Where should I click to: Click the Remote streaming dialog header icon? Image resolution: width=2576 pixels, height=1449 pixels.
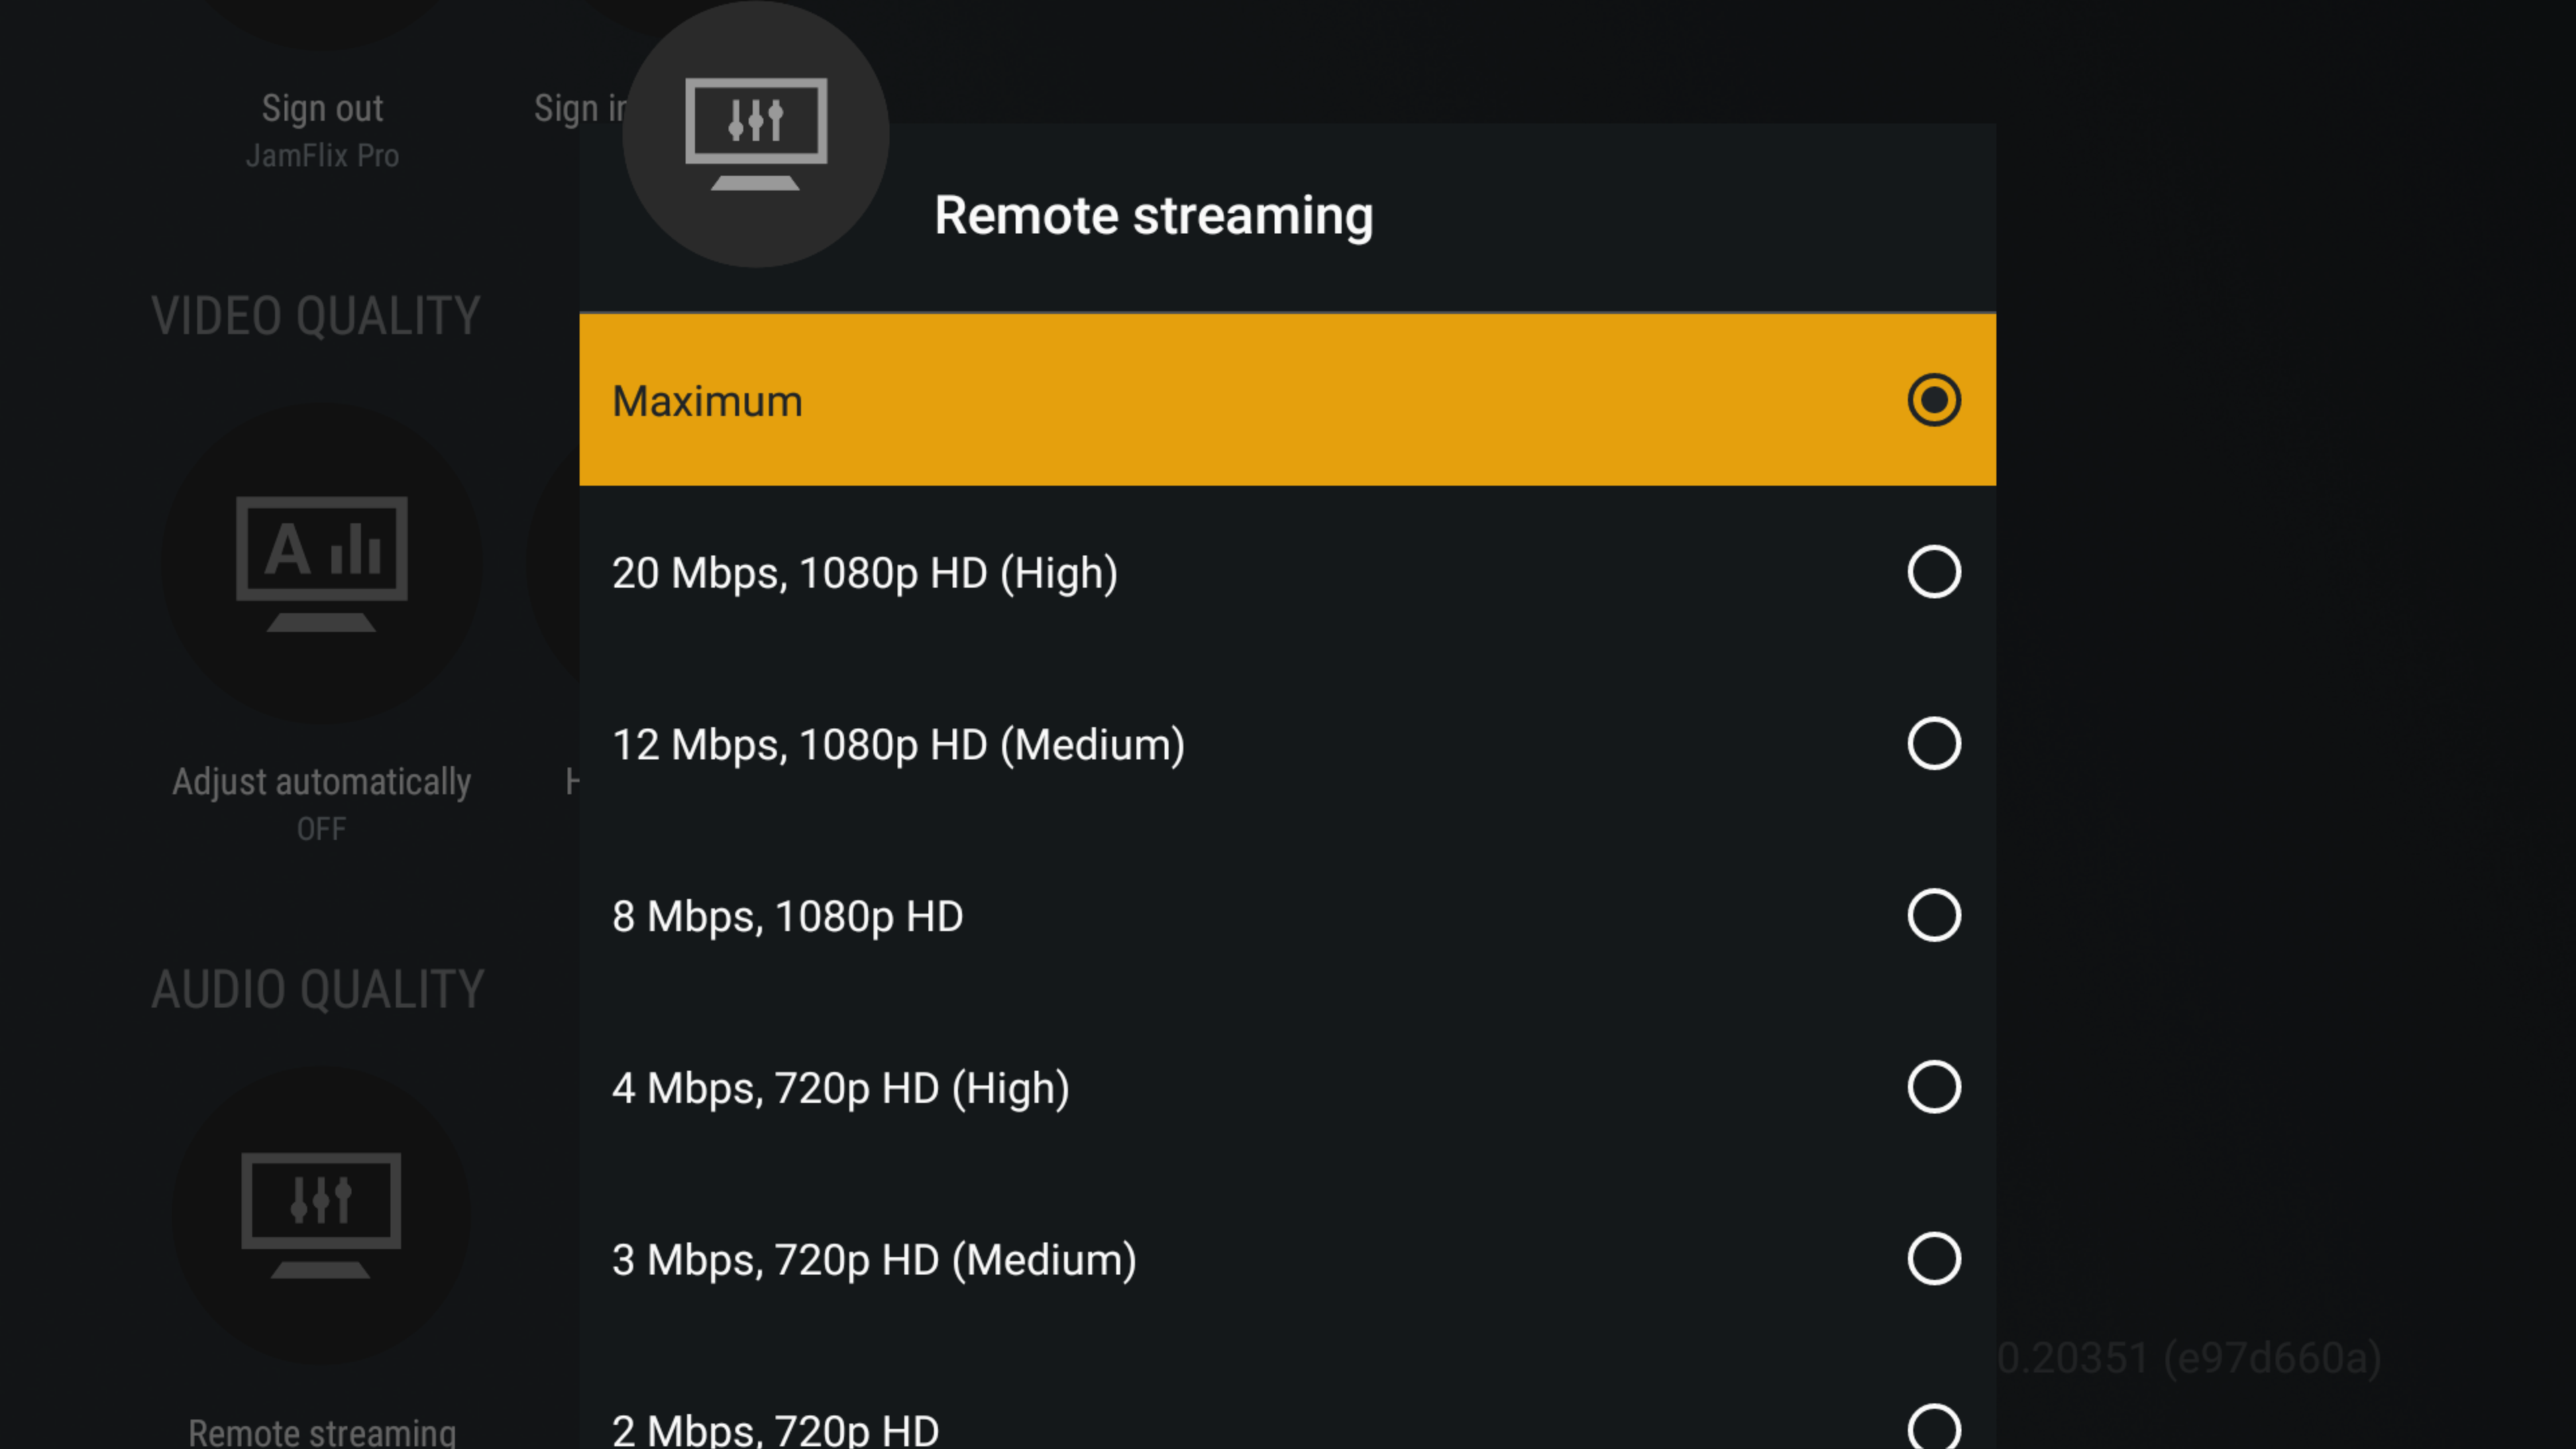[x=756, y=134]
